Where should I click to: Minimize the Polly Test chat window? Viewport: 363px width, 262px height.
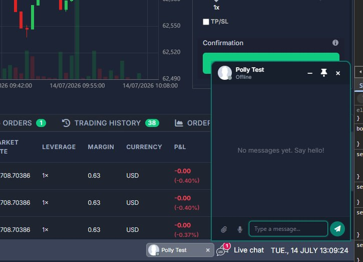click(310, 73)
